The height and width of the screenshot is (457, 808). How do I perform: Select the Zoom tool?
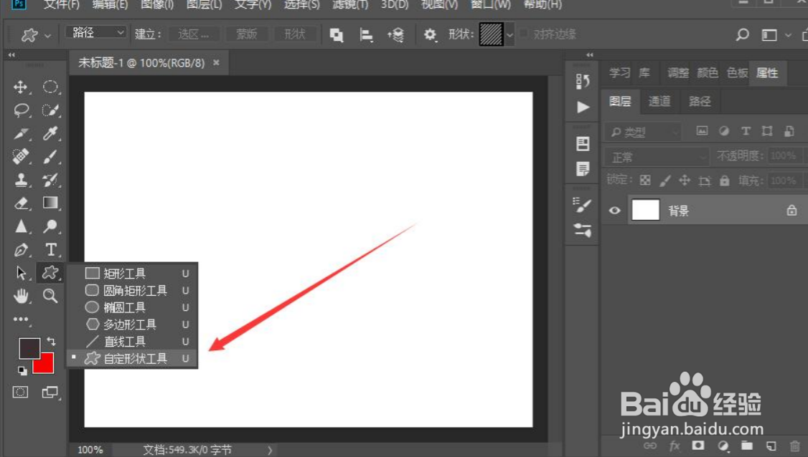[x=50, y=296]
